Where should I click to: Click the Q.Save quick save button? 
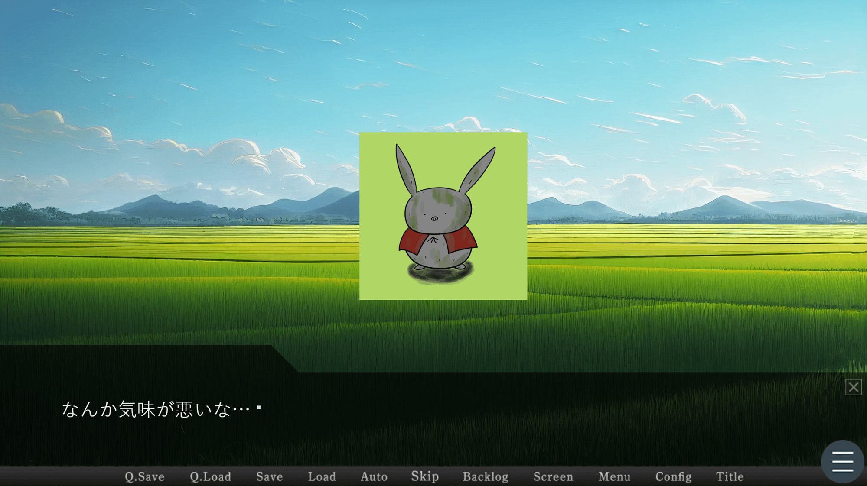click(x=144, y=476)
